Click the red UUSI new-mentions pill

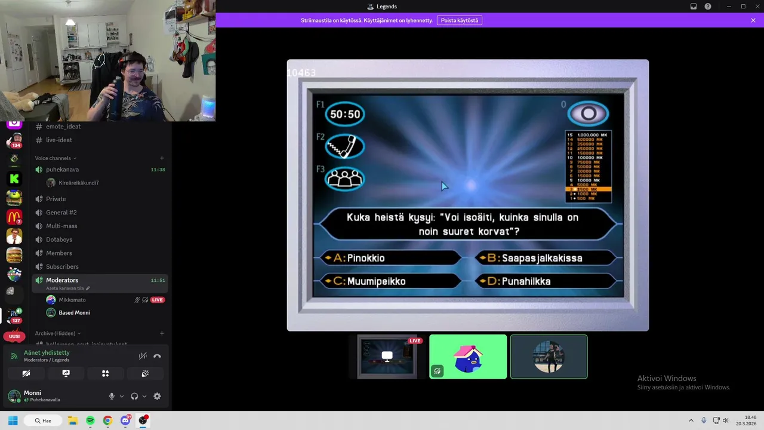tap(14, 336)
